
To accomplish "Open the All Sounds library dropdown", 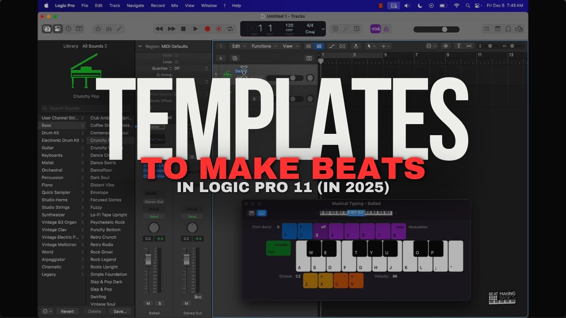I will click(x=95, y=46).
